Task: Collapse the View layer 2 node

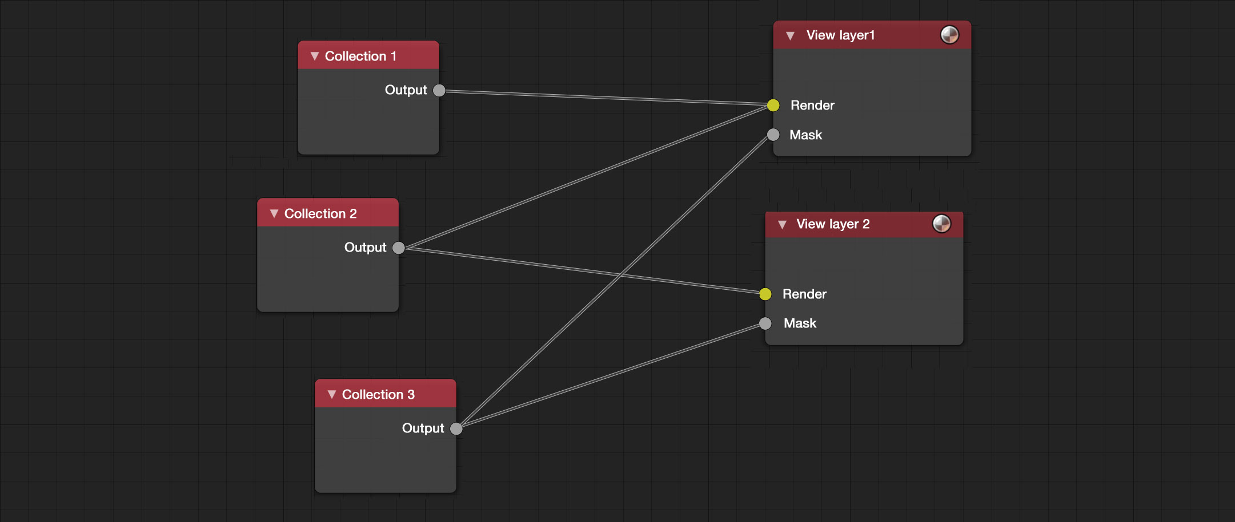Action: tap(782, 224)
